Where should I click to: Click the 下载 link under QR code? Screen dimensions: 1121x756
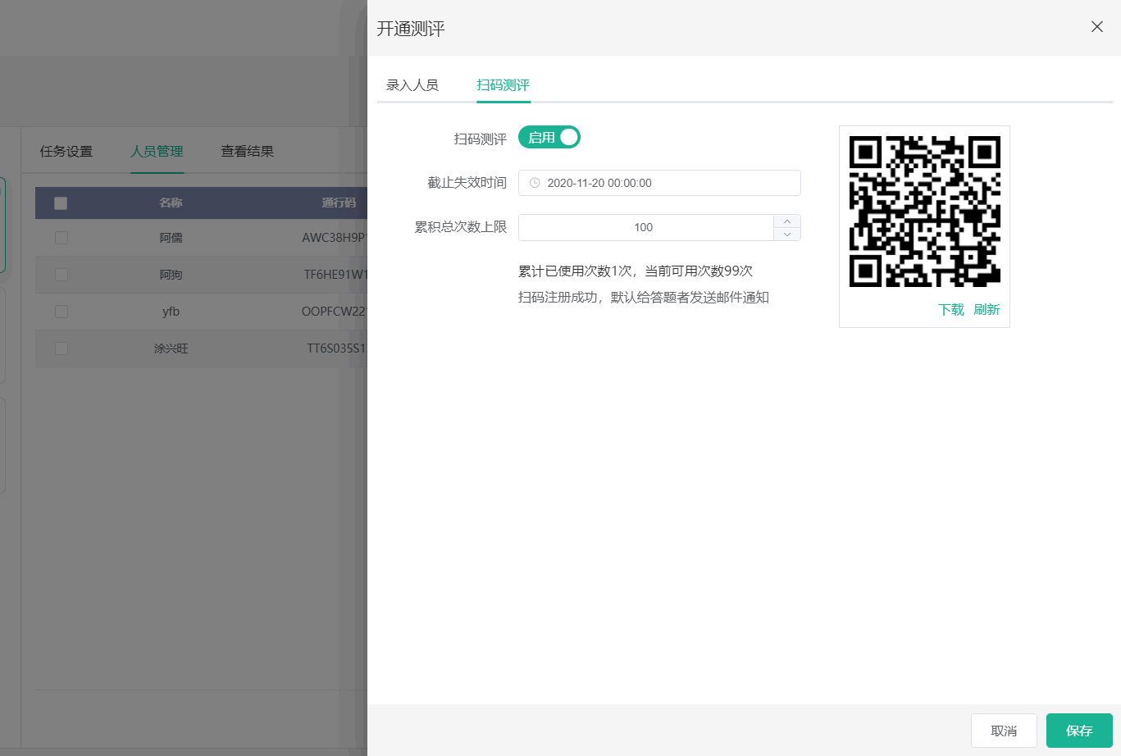pyautogui.click(x=951, y=309)
